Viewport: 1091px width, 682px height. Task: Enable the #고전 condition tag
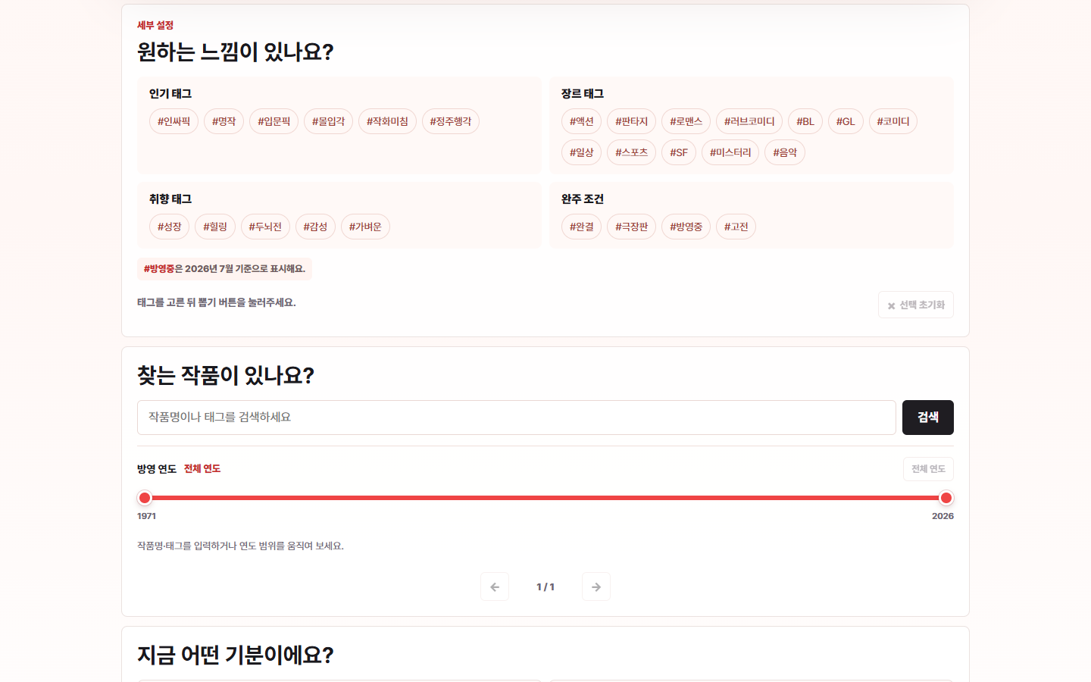pyautogui.click(x=736, y=227)
